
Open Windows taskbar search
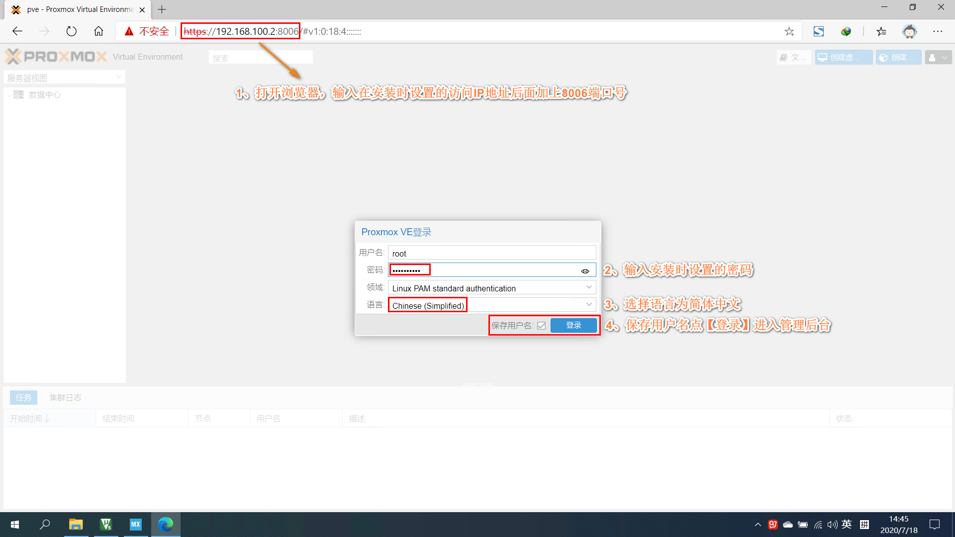coord(45,525)
